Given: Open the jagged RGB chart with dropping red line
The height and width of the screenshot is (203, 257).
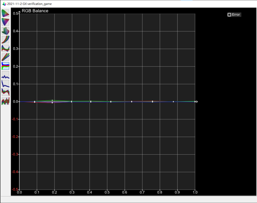Looking at the screenshot, I should (5, 92).
